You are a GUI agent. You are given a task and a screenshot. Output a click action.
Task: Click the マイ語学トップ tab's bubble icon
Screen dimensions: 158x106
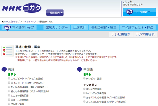pyautogui.click(x=7, y=27)
